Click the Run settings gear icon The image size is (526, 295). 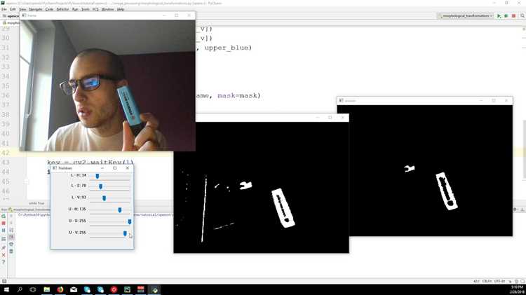515,210
